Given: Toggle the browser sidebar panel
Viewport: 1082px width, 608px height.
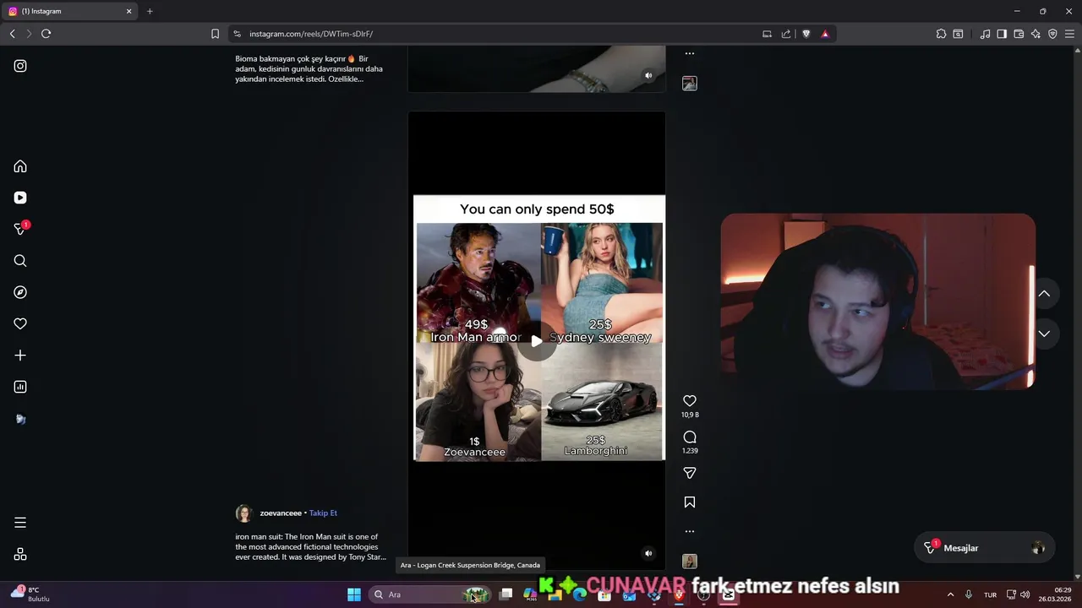Looking at the screenshot, I should (x=1002, y=34).
